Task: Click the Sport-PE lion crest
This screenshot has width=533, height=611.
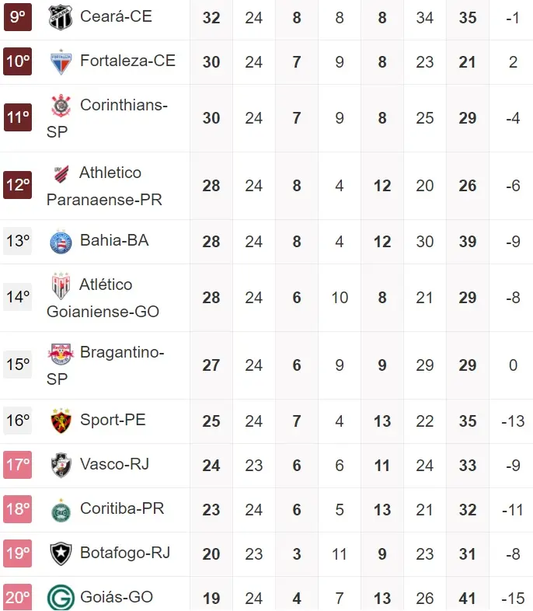Action: 61,421
